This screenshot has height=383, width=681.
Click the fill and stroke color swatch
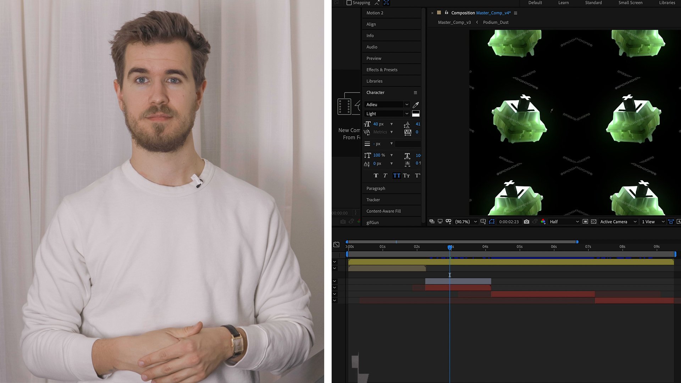416,114
